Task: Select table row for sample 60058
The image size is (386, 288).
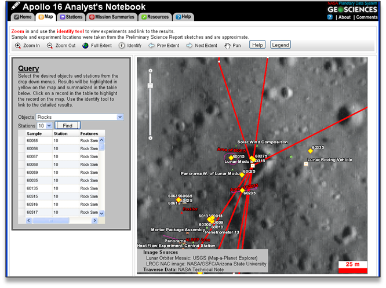Action: [59, 165]
